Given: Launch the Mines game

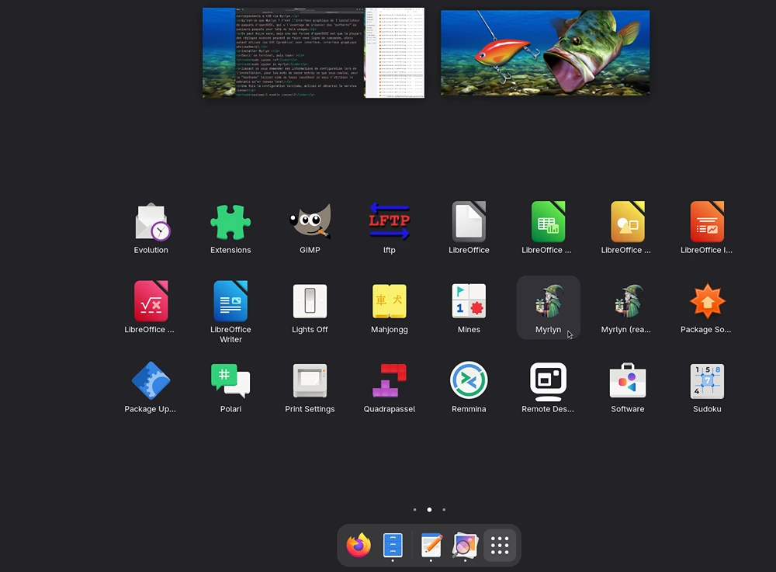Looking at the screenshot, I should point(469,307).
